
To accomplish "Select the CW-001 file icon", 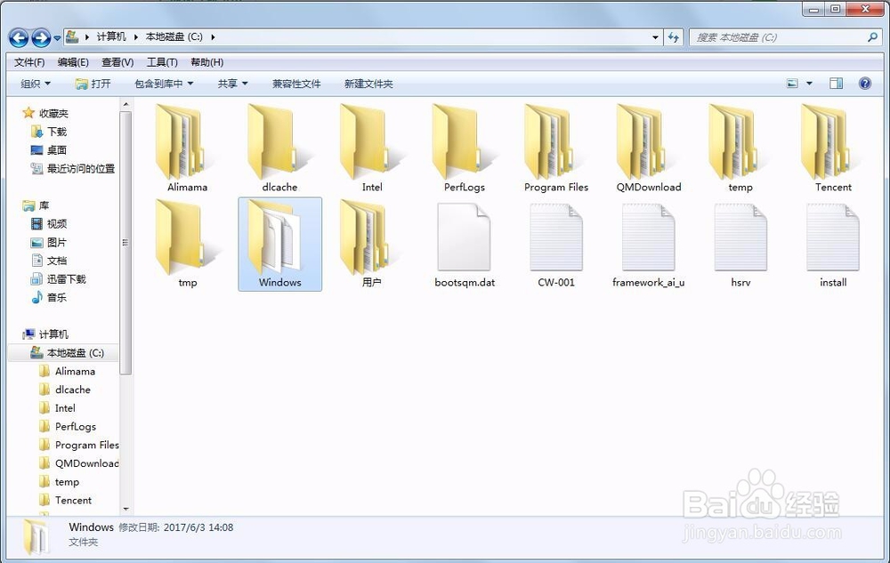I will pos(556,237).
